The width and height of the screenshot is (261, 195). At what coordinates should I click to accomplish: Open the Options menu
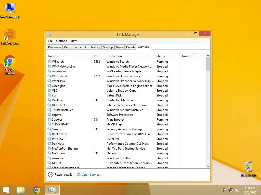click(61, 41)
